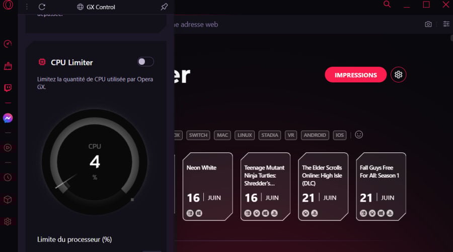This screenshot has height=252, width=453.
Task: Pin the GX Control panel
Action: [x=164, y=7]
